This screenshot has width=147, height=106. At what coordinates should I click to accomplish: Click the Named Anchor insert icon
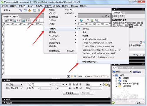(x=30, y=10)
